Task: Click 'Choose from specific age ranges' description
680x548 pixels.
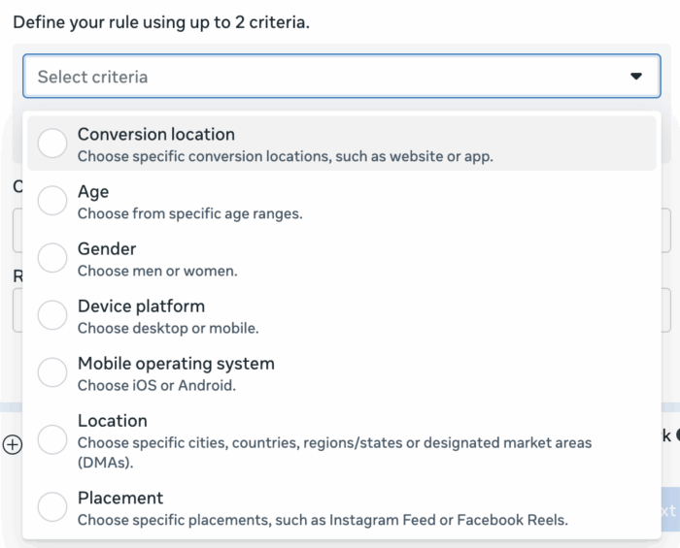Action: point(189,213)
